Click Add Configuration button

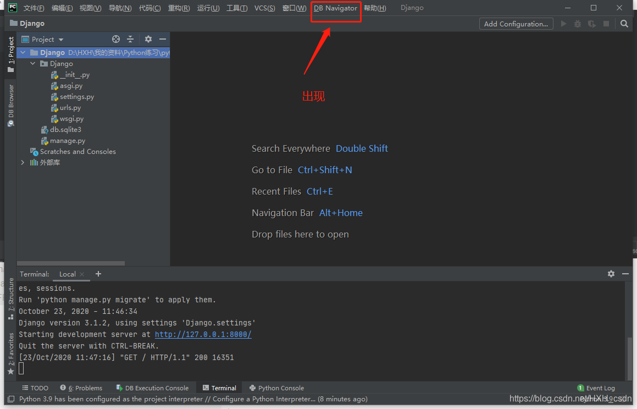click(516, 24)
